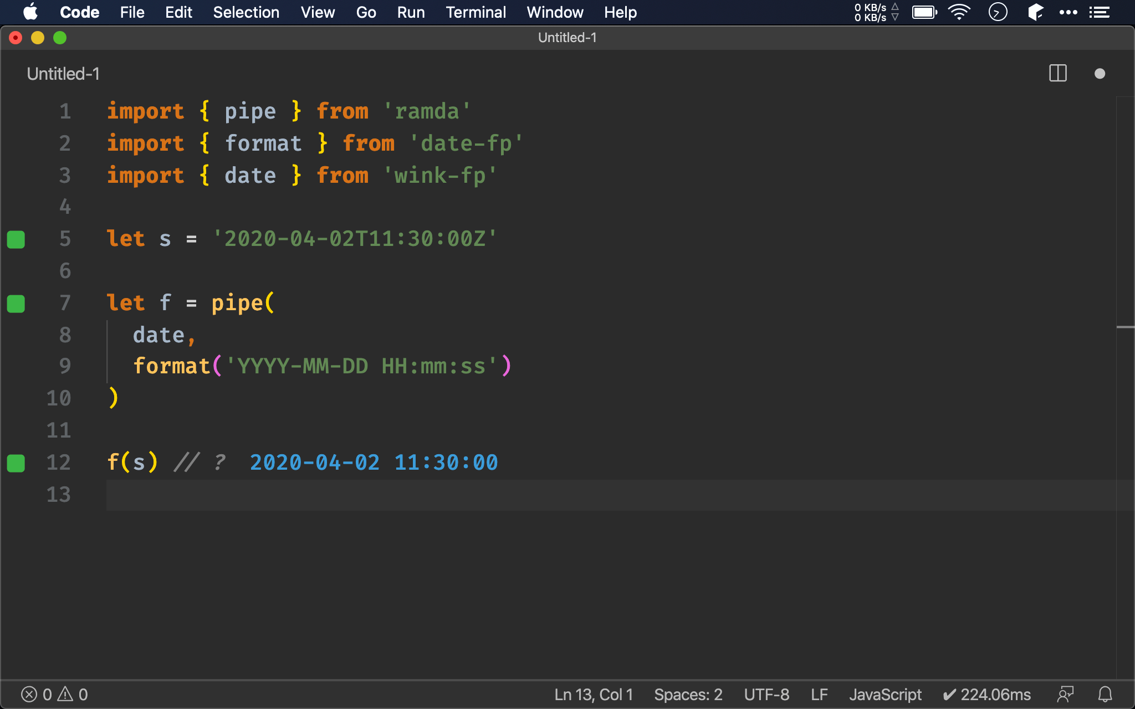Click the window title Untitled-1
1135x709 pixels.
point(567,38)
